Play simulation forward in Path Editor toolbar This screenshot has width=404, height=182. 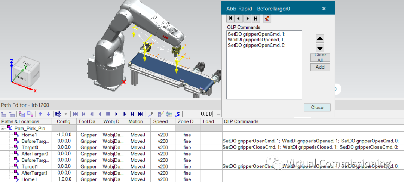coord(116,114)
